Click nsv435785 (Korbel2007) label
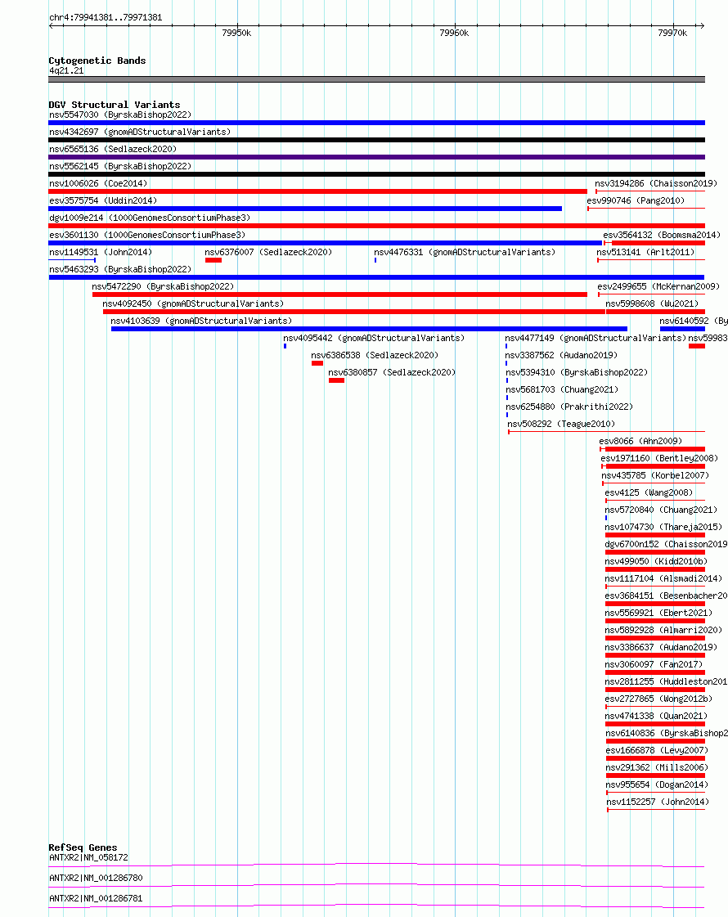Viewport: 728px width, 917px height. coord(655,475)
